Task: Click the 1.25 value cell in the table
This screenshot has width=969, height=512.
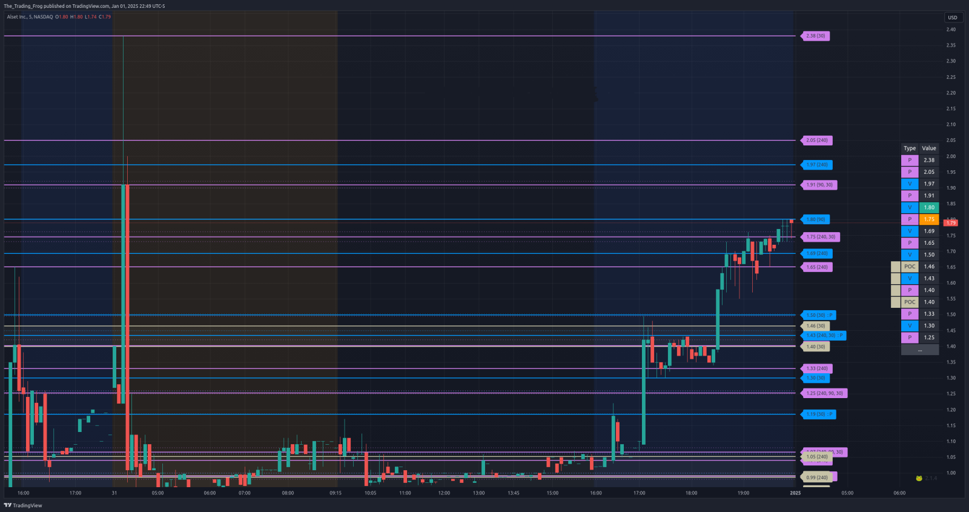Action: (x=929, y=337)
